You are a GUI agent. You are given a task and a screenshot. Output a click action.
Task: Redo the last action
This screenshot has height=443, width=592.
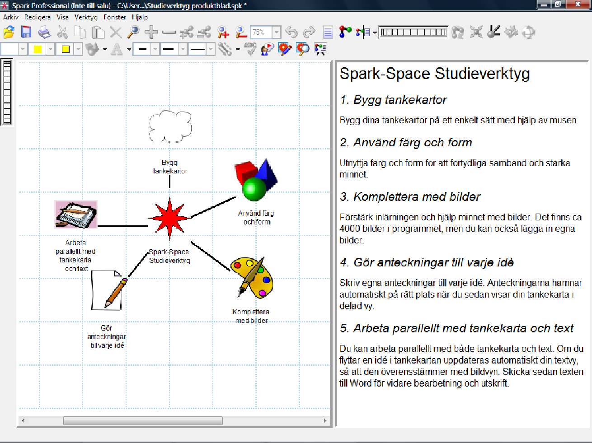[309, 32]
